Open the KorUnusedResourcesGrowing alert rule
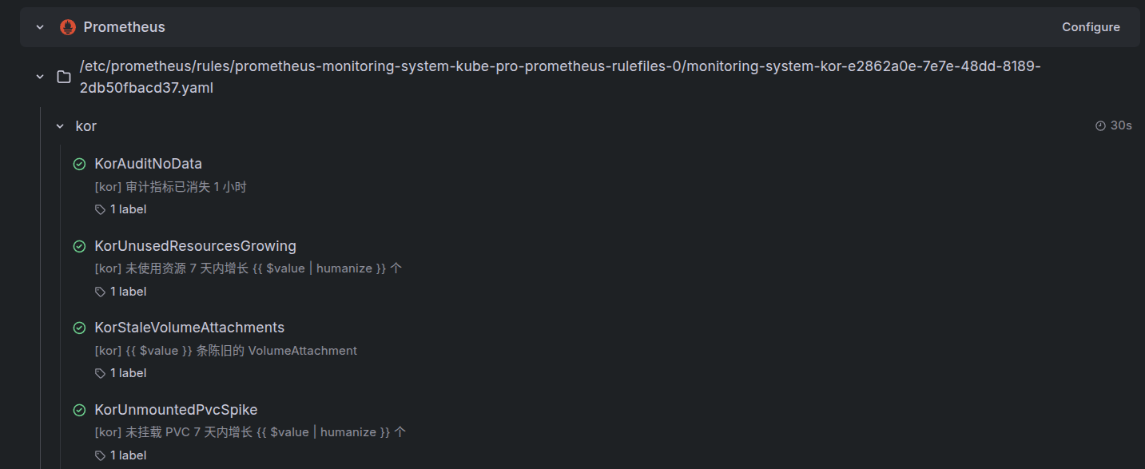The width and height of the screenshot is (1145, 469). tap(195, 246)
